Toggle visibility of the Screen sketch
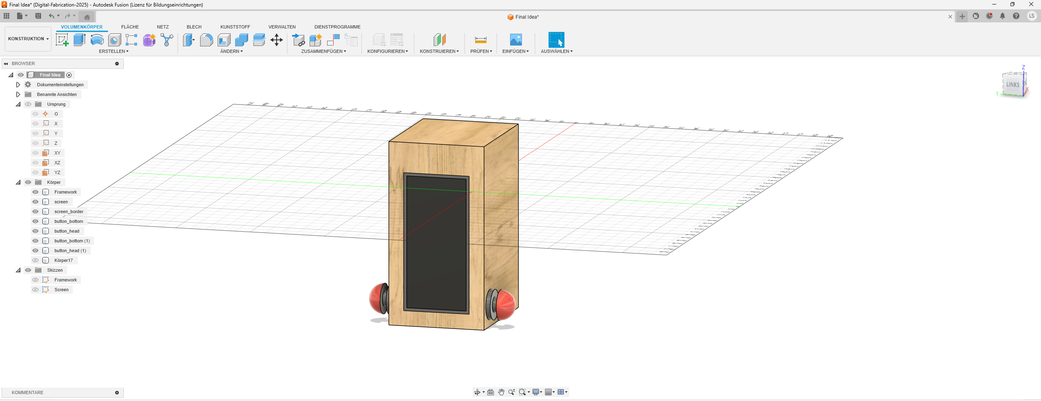 click(x=35, y=290)
